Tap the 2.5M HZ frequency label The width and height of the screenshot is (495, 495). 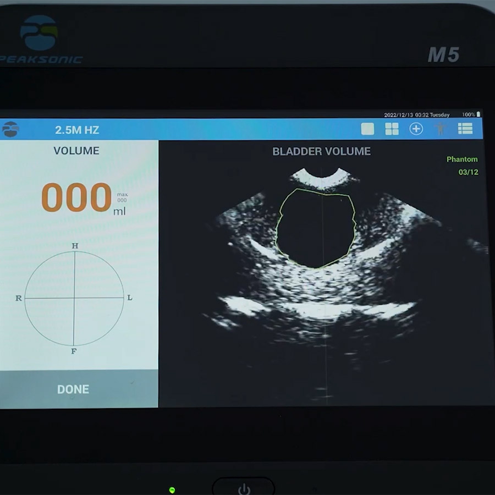click(x=77, y=130)
